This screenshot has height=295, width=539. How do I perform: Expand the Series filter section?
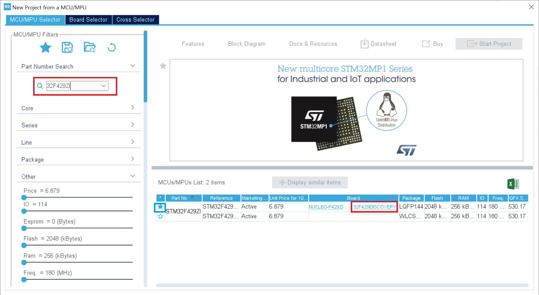click(x=133, y=125)
